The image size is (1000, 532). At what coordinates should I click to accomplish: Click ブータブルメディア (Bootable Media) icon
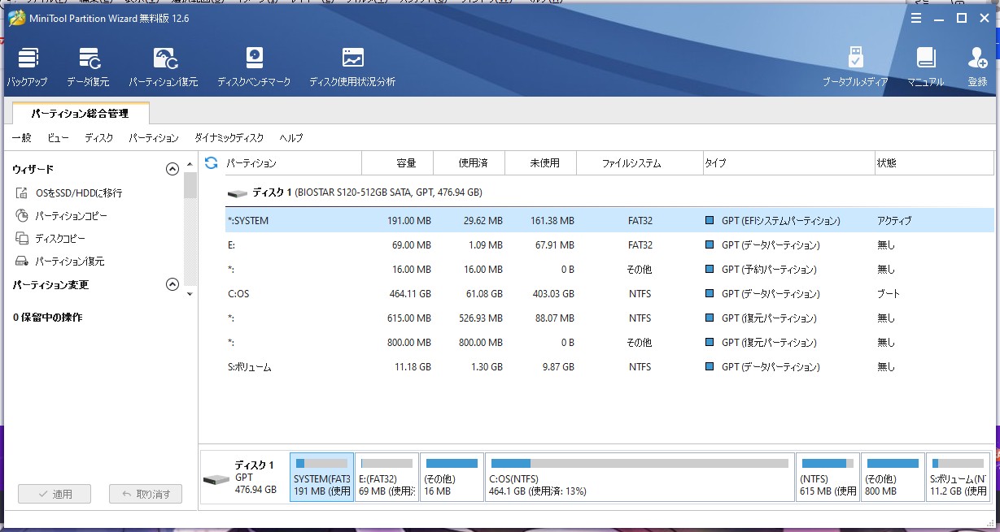tap(854, 67)
